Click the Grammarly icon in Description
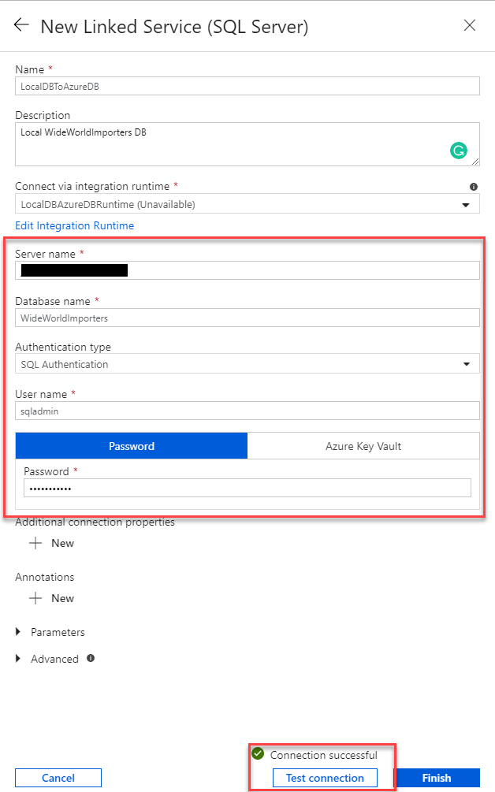 458,150
